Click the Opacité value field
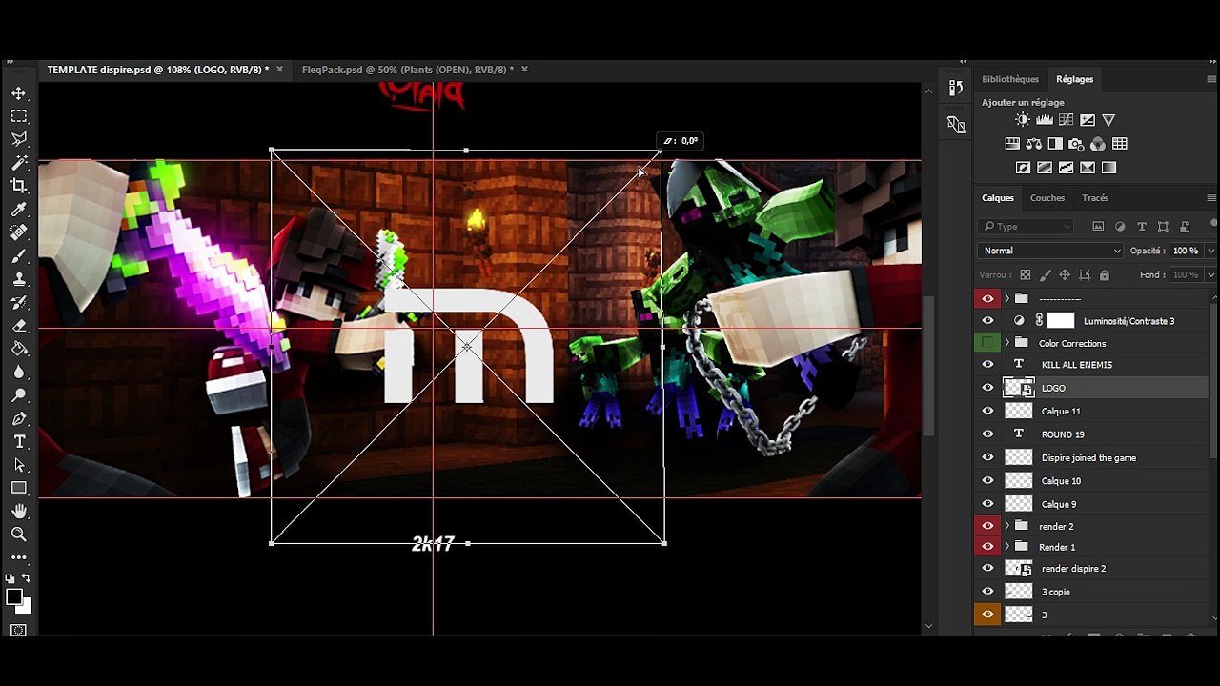This screenshot has height=686, width=1220. pyautogui.click(x=1186, y=251)
